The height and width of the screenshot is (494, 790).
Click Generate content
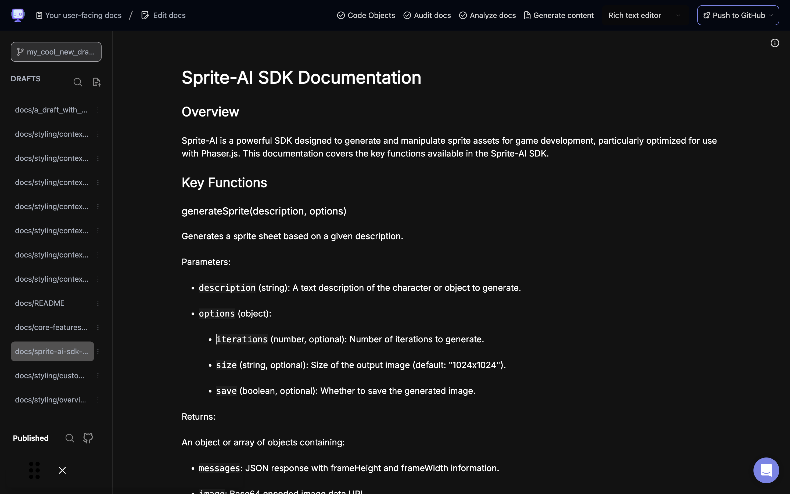(x=559, y=15)
